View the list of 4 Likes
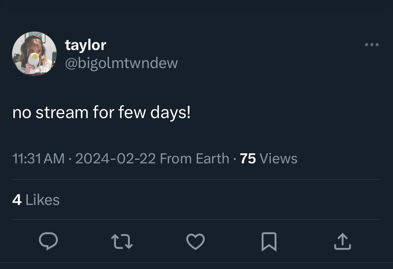 36,200
